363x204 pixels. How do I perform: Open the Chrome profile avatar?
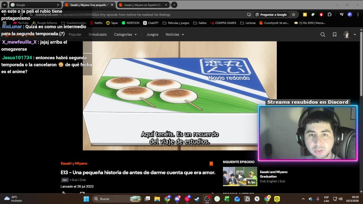pyautogui.click(x=350, y=15)
